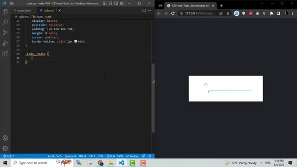
Task: Switch to the style.css tab
Action: coord(48,10)
